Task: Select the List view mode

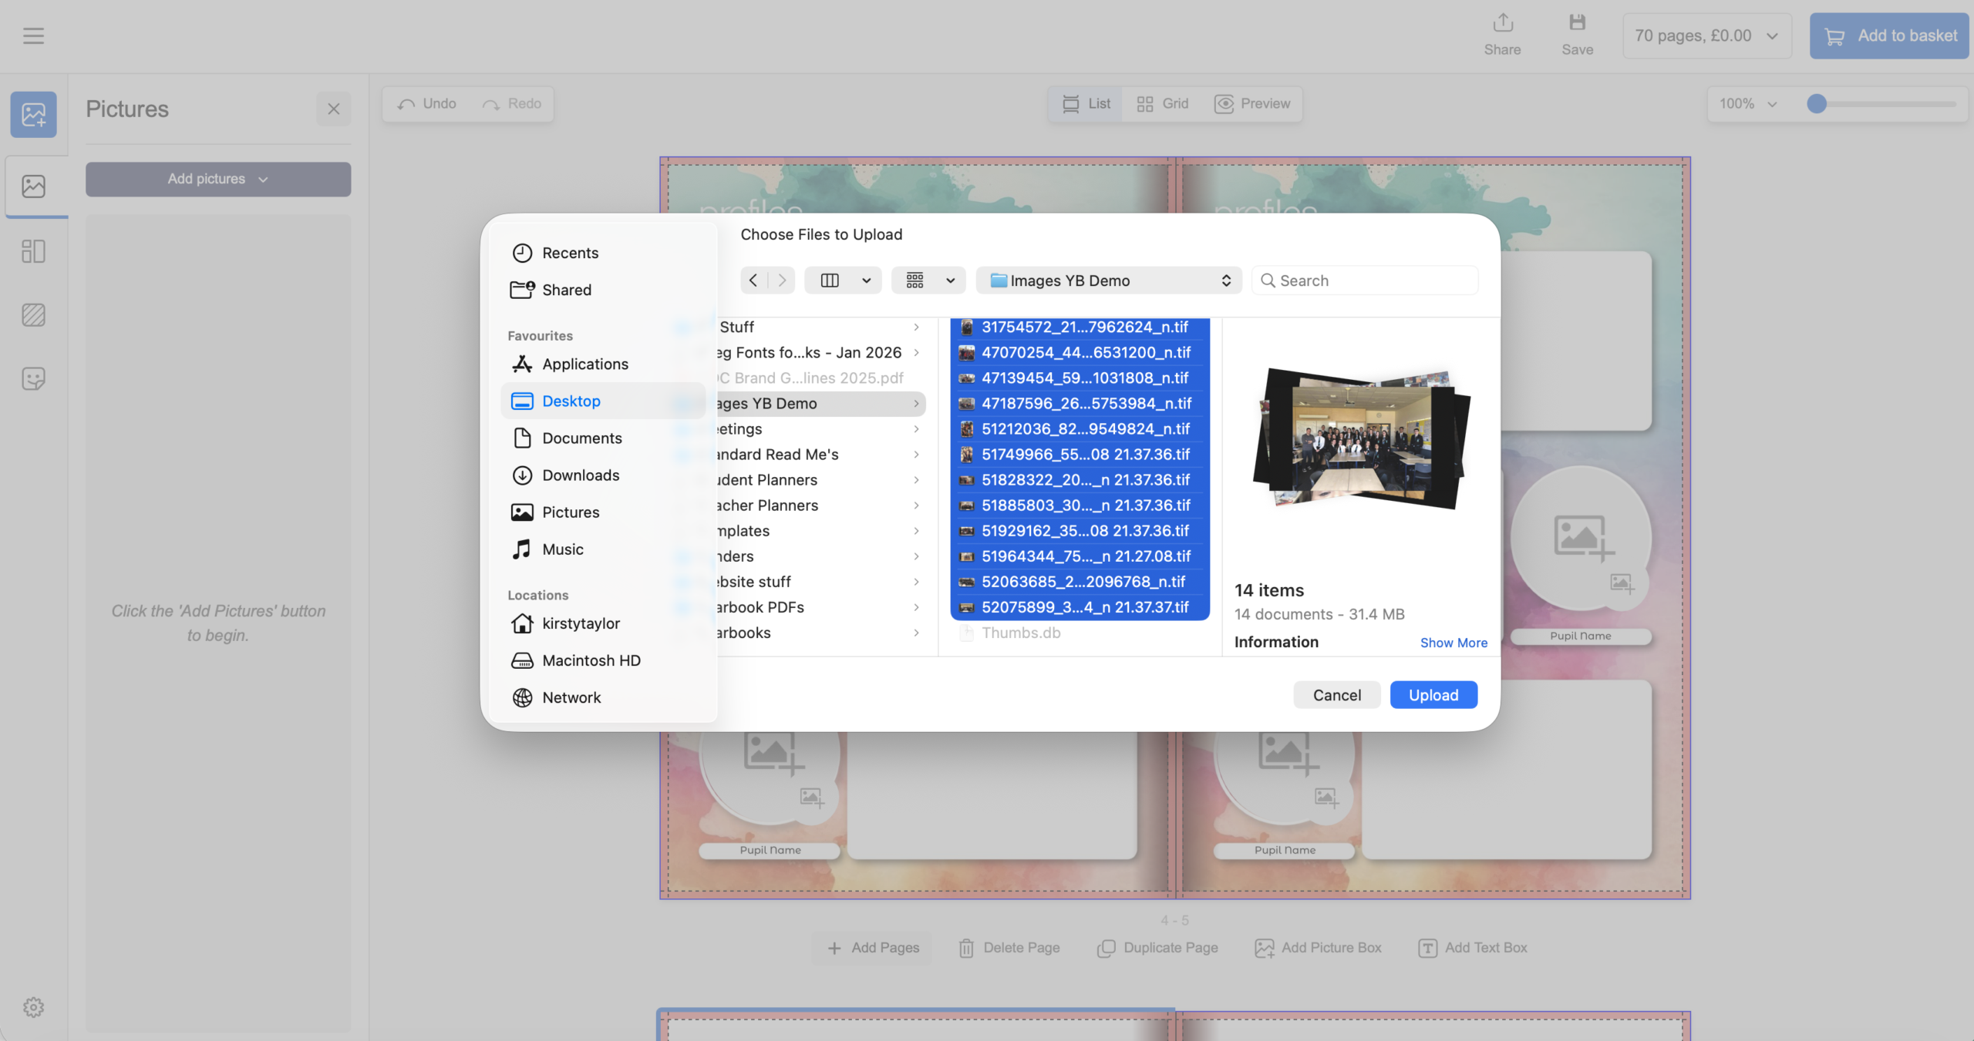Action: coord(1086,103)
